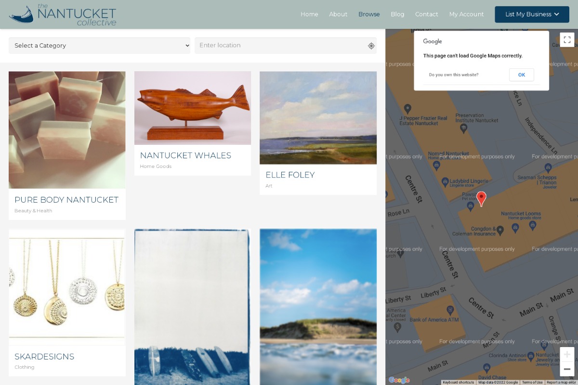Open the Google logo on map

click(x=399, y=380)
